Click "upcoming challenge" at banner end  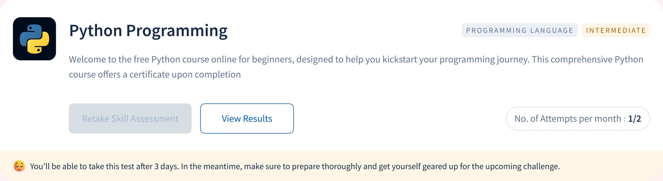point(522,166)
